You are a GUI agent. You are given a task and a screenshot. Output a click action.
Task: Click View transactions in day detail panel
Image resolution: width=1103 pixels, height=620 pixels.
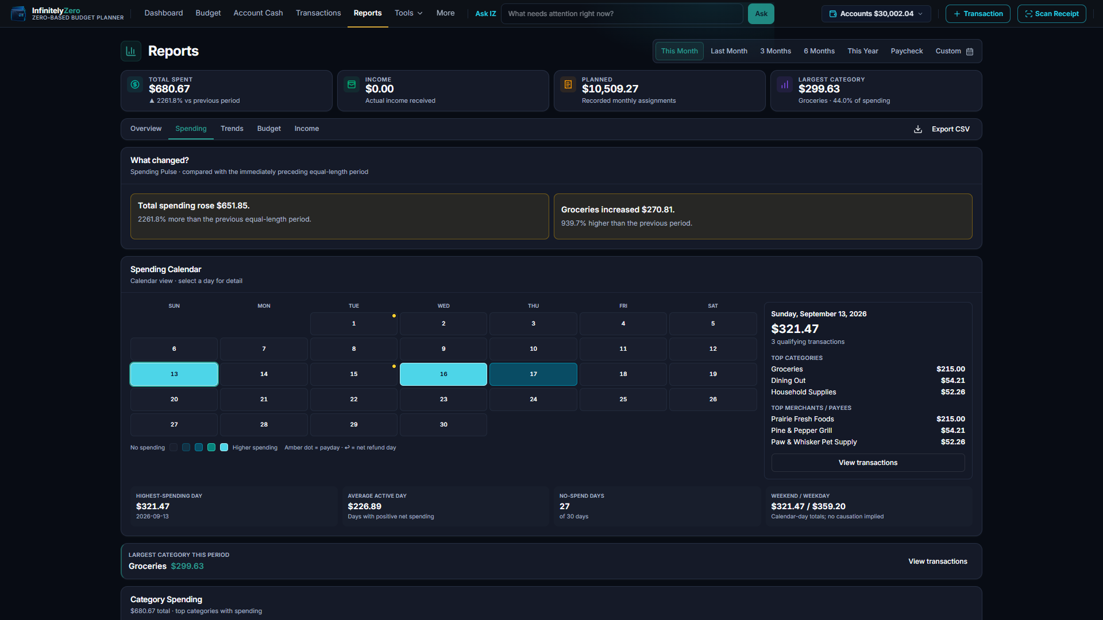868,463
